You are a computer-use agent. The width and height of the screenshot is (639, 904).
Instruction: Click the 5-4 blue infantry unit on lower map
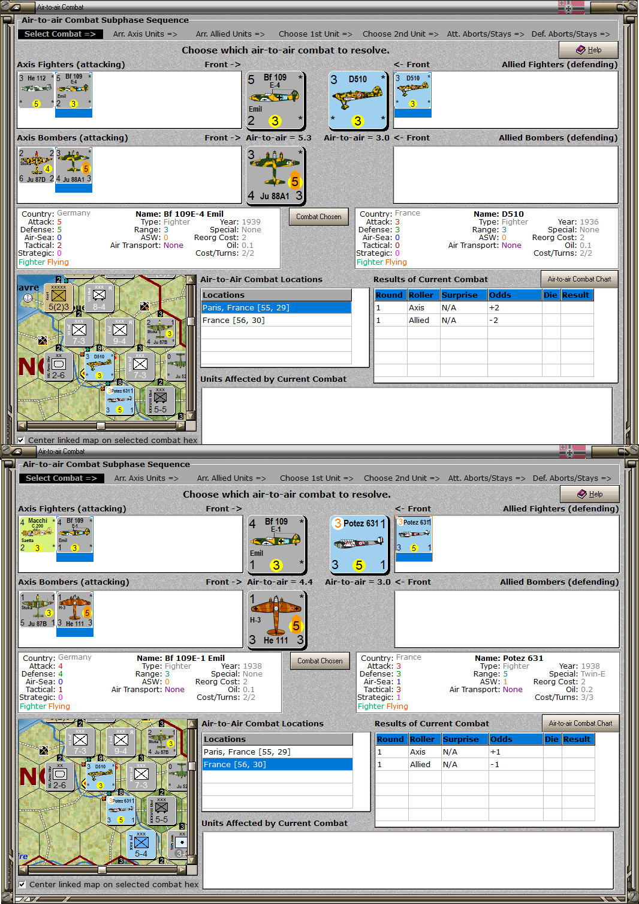[141, 845]
